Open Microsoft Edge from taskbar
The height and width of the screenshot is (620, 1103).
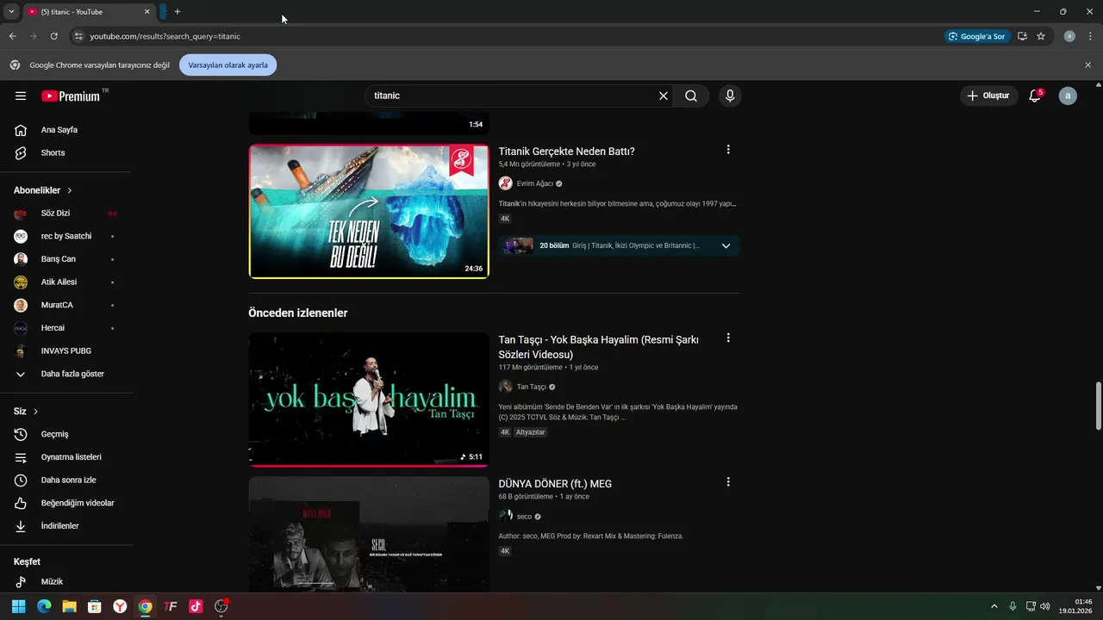pyautogui.click(x=44, y=606)
